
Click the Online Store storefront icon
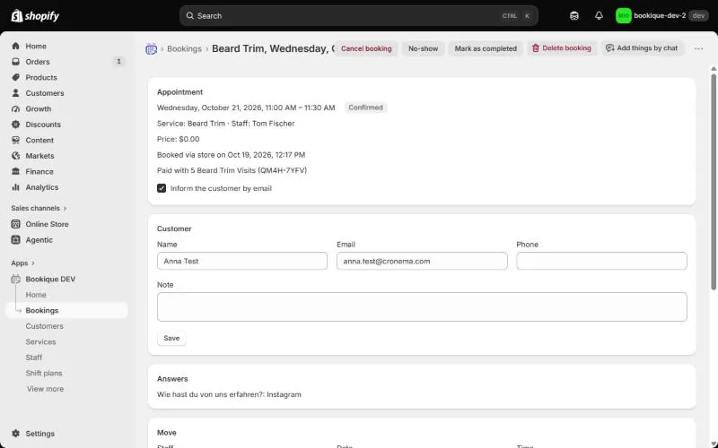point(15,225)
